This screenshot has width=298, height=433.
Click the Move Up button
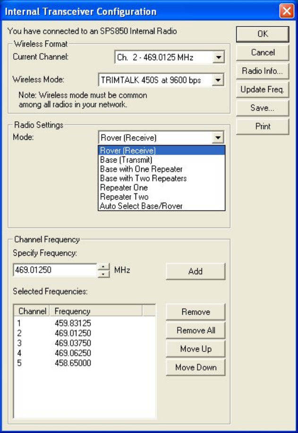pos(196,349)
